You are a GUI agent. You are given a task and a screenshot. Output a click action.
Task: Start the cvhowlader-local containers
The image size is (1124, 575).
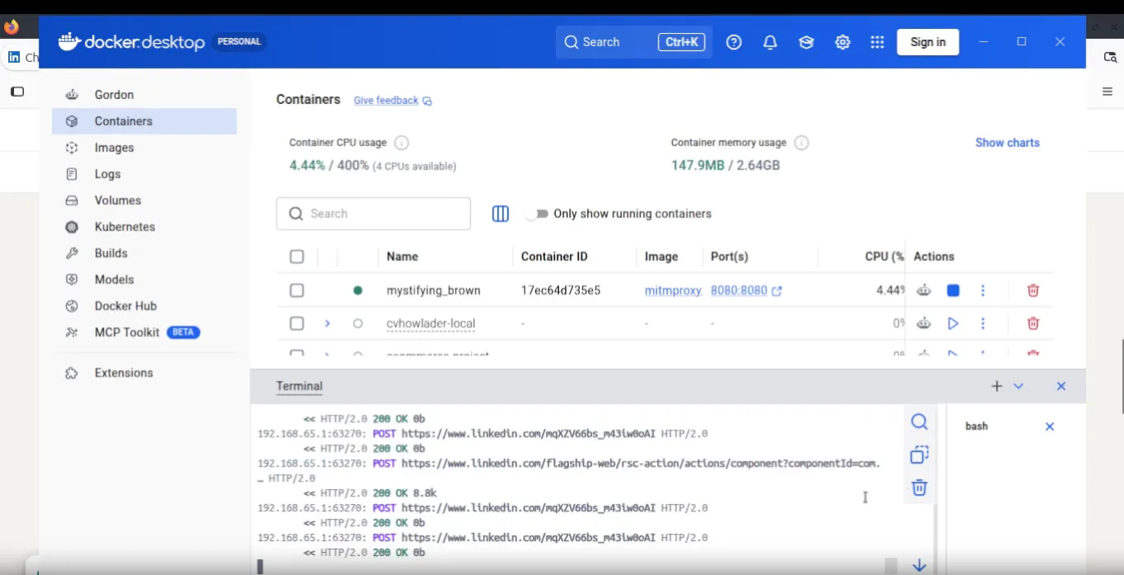tap(953, 323)
